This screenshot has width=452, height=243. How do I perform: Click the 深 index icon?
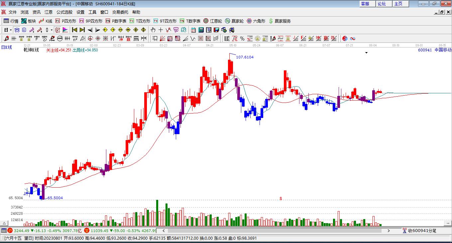pos(86,230)
